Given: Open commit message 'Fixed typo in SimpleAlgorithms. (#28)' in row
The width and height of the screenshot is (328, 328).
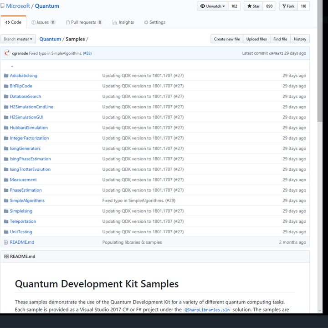Looking at the screenshot, I should point(138,200).
